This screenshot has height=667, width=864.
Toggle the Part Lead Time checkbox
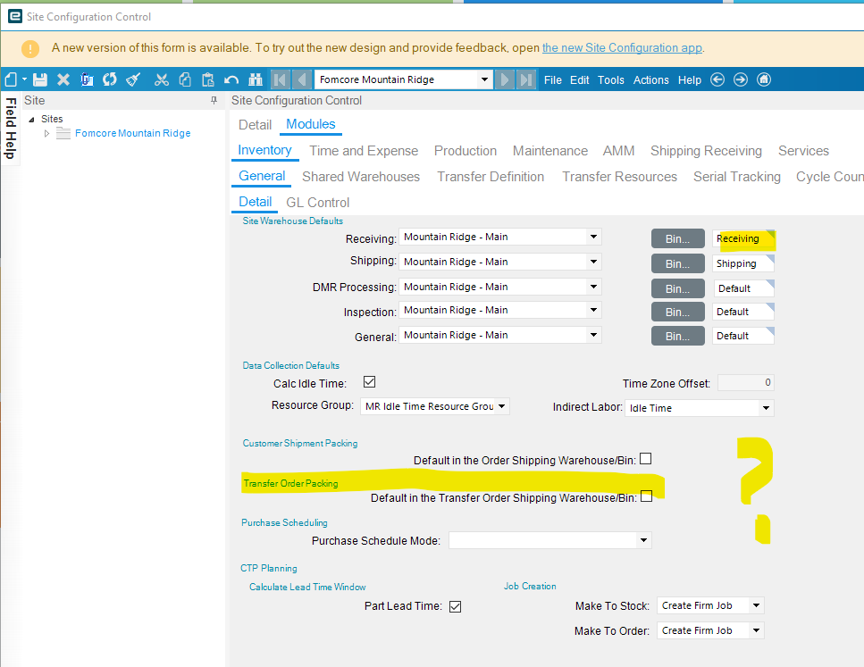(455, 606)
